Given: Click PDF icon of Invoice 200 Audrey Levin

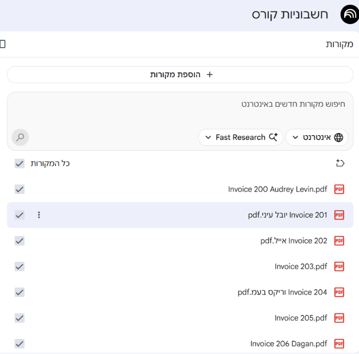Looking at the screenshot, I should 339,189.
